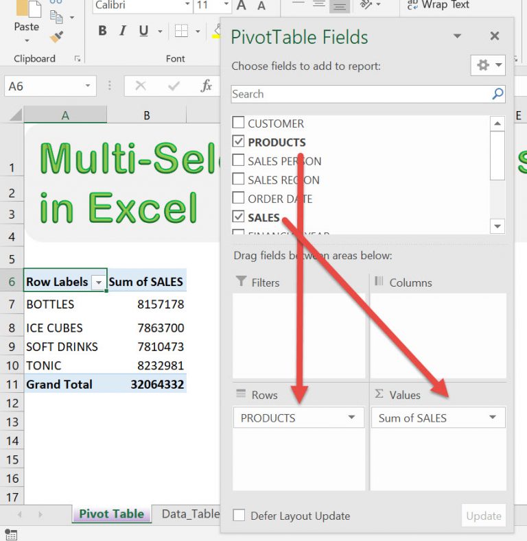Uncheck the PRODUCTS field checkbox
The height and width of the screenshot is (541, 527).
238,142
